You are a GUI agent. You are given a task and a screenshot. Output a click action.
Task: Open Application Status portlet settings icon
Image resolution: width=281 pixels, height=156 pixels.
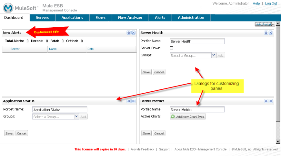click(128, 101)
